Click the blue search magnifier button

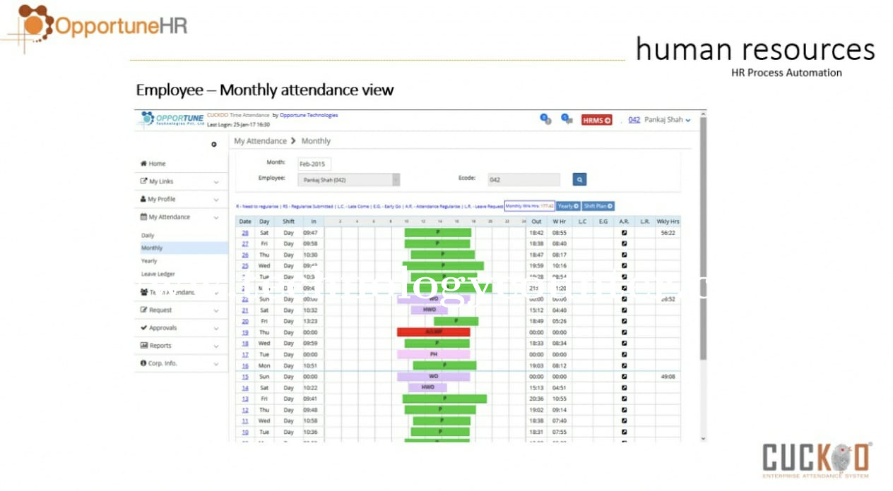tap(579, 180)
